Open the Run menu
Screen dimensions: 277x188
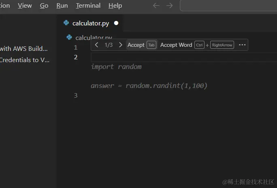tap(62, 6)
